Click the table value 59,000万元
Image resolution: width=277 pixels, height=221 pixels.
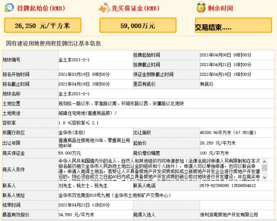(70, 153)
